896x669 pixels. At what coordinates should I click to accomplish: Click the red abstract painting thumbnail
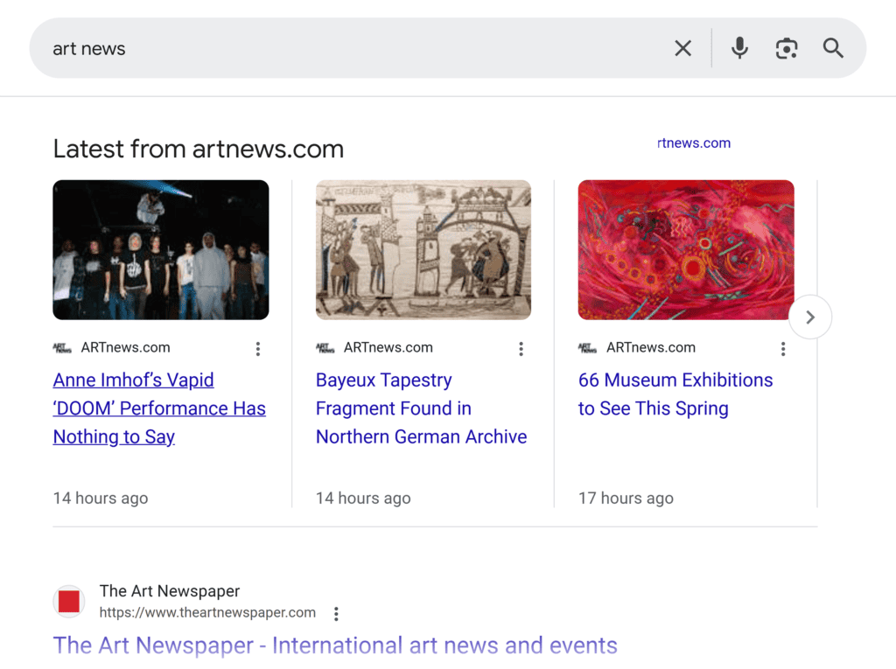pos(685,249)
